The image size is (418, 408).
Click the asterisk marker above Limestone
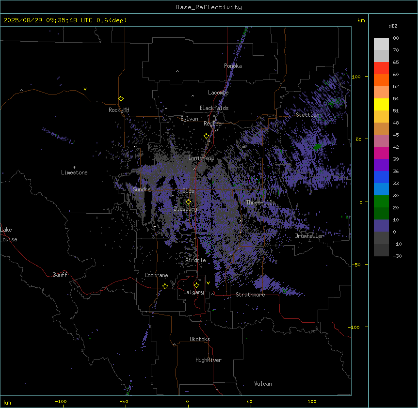(x=74, y=168)
